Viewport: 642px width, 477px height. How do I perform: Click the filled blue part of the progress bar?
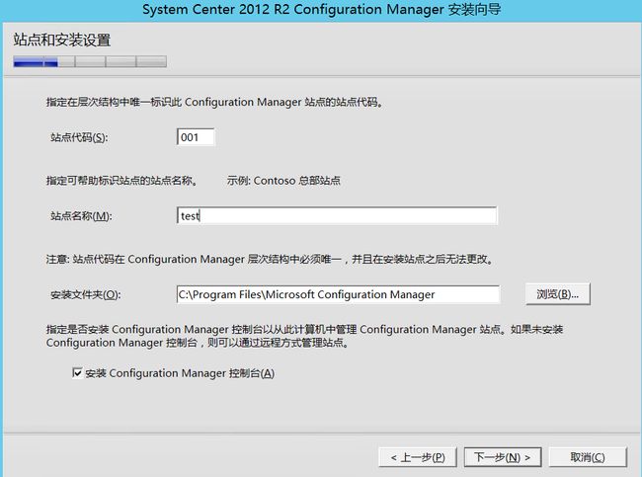click(x=36, y=62)
